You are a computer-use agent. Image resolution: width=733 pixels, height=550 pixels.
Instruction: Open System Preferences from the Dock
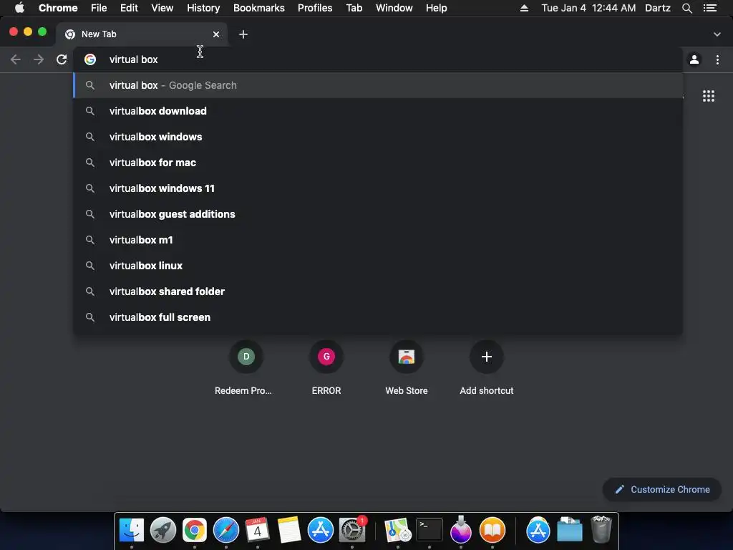click(x=352, y=530)
